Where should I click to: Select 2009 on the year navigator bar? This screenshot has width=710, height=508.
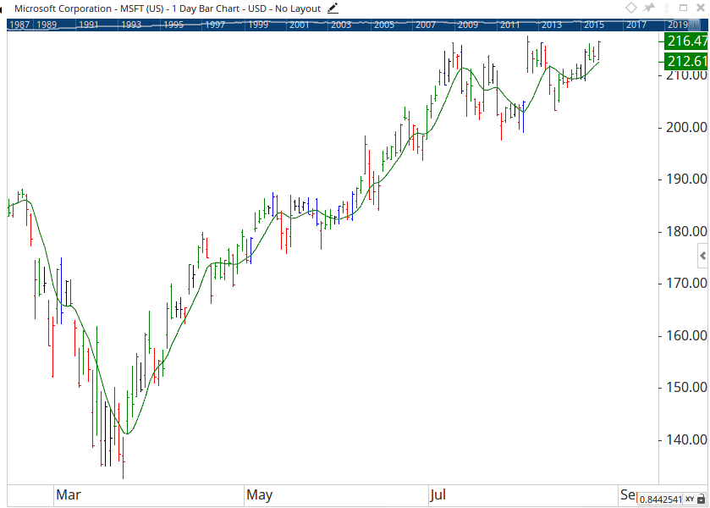pyautogui.click(x=468, y=25)
